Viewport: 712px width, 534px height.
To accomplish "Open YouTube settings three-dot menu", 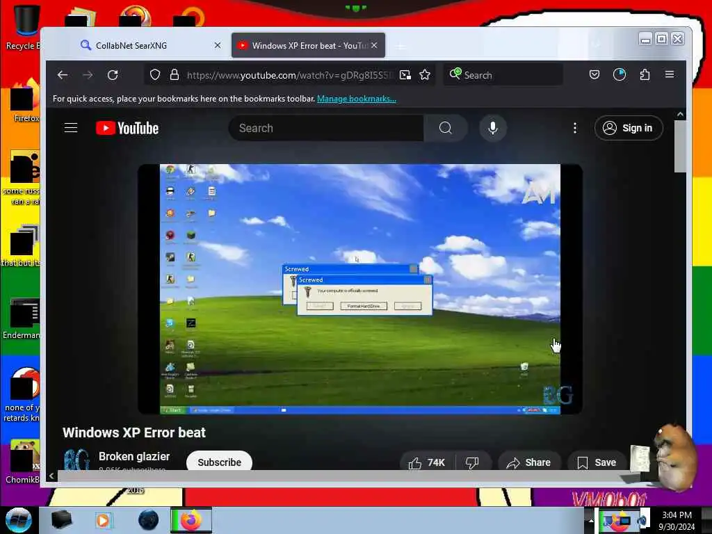I will coord(575,128).
